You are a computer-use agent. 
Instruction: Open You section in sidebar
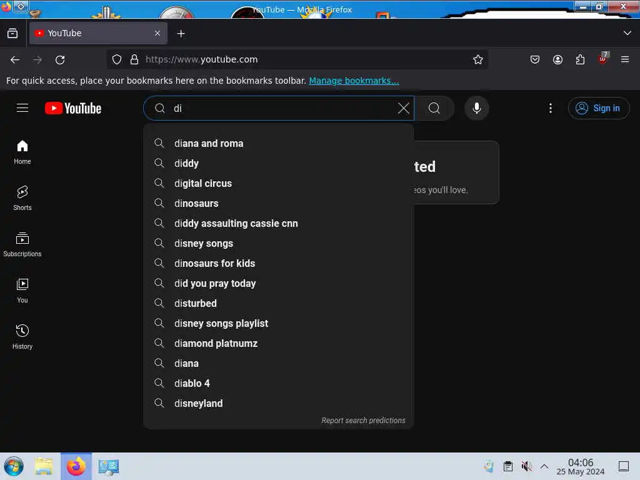[x=22, y=291]
